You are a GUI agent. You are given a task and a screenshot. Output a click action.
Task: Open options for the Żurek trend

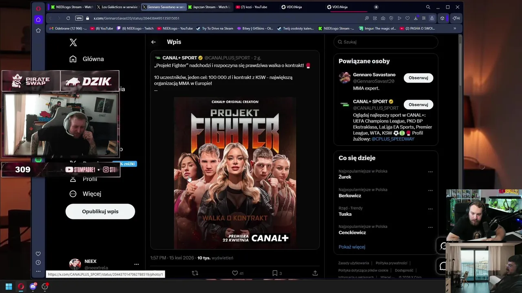pos(430,172)
